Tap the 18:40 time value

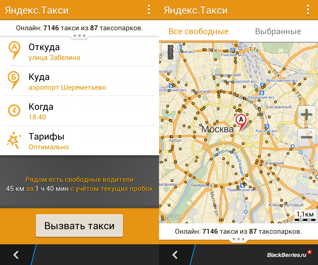[x=37, y=117]
